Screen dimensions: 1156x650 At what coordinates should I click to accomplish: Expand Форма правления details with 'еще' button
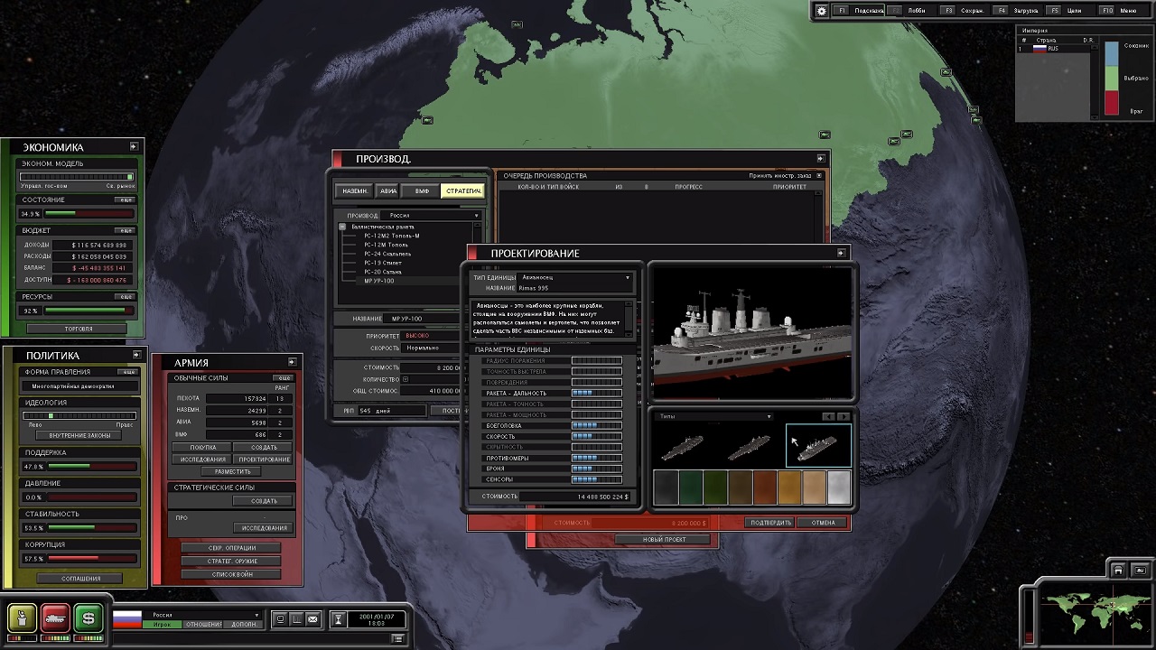coord(129,372)
